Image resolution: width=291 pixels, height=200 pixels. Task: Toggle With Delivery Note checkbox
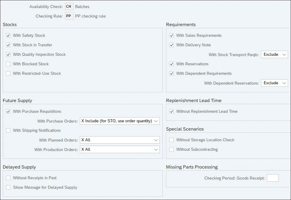coord(171,45)
